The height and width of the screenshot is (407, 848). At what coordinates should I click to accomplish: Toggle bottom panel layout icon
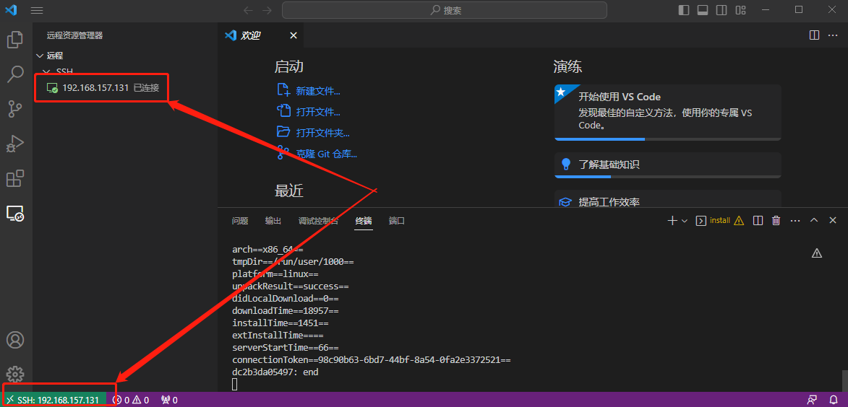pos(703,10)
